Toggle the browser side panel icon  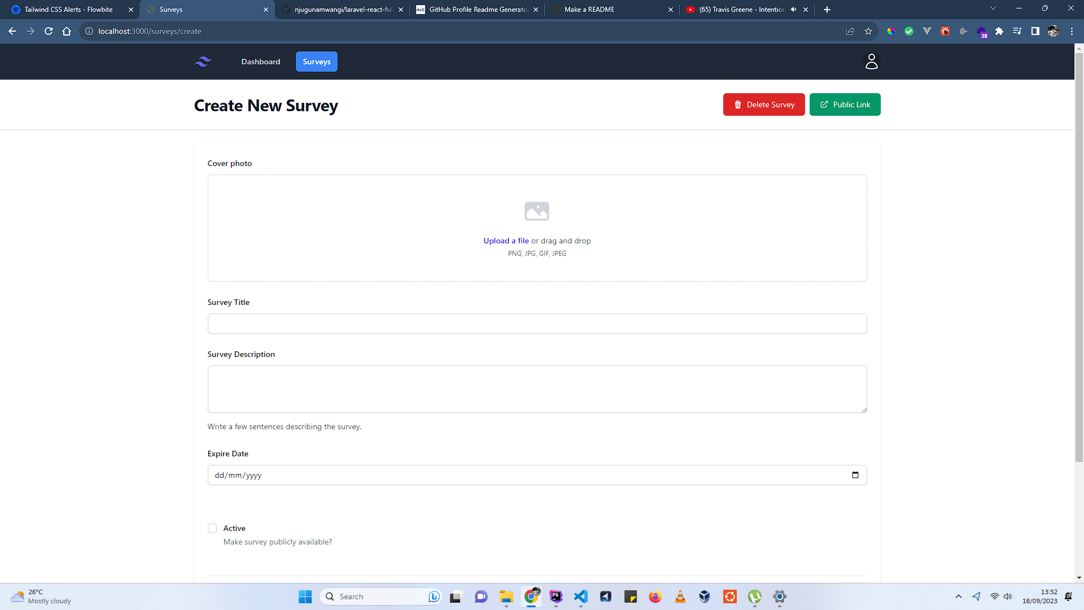(1035, 32)
